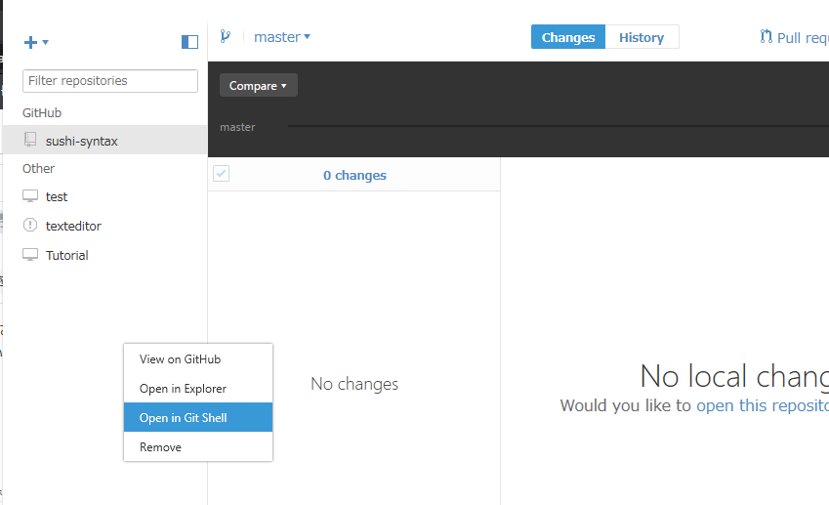Open the master branch dropdown

(x=282, y=37)
